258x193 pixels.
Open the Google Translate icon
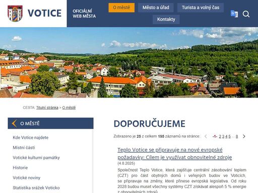click(234, 14)
